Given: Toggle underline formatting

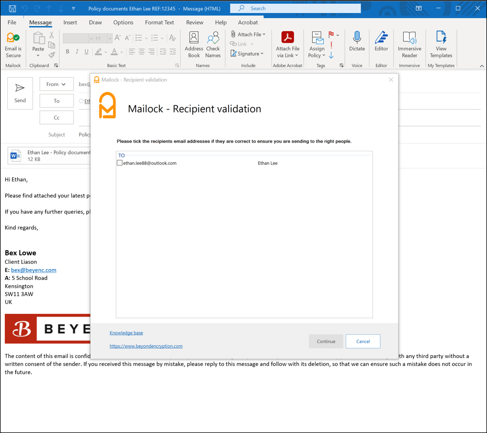Looking at the screenshot, I should click(x=86, y=52).
